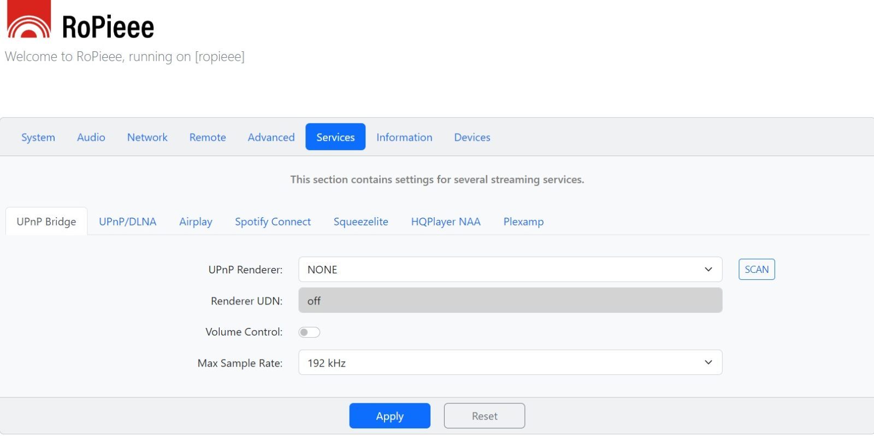Viewport: 874px width, 436px height.
Task: Switch to the UPnP/DLNA sub-tab
Action: pyautogui.click(x=128, y=222)
